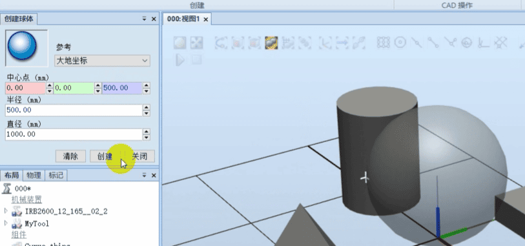The width and height of the screenshot is (525, 246).
Task: Activate Path selection level icon
Action: 358,43
